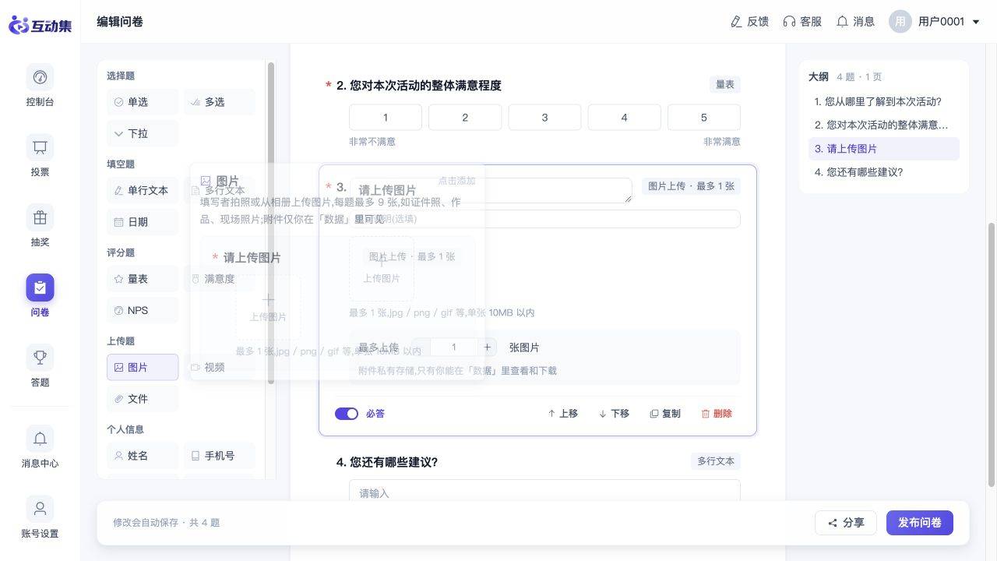The image size is (997, 561).
Task: Jump to outline item 4. 您还有哪些建议?
Action: click(x=884, y=172)
